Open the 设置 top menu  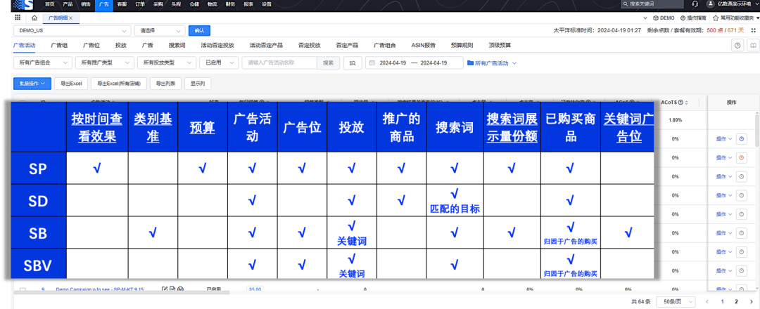(x=267, y=4)
